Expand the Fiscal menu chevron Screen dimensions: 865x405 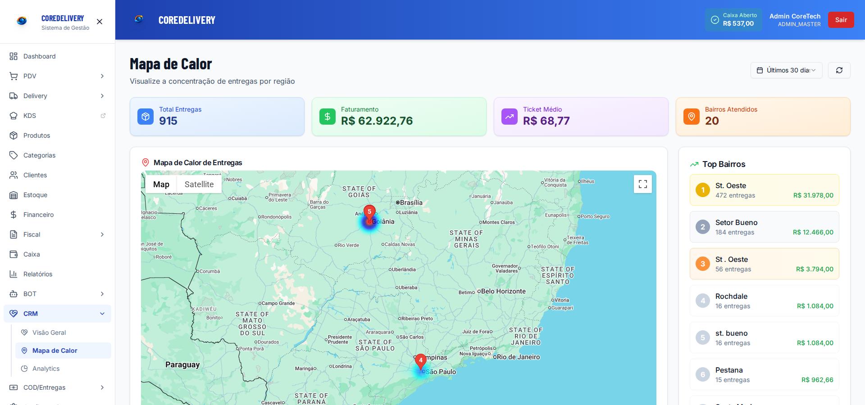[x=102, y=234]
